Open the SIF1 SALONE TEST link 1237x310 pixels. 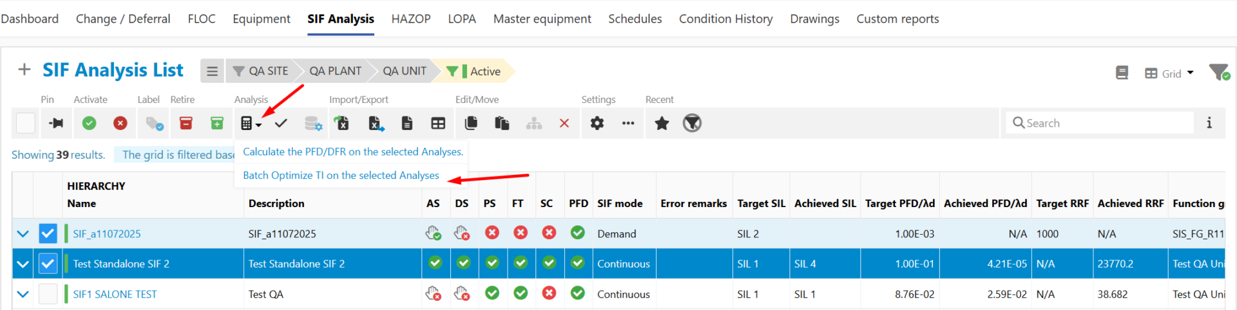(115, 294)
